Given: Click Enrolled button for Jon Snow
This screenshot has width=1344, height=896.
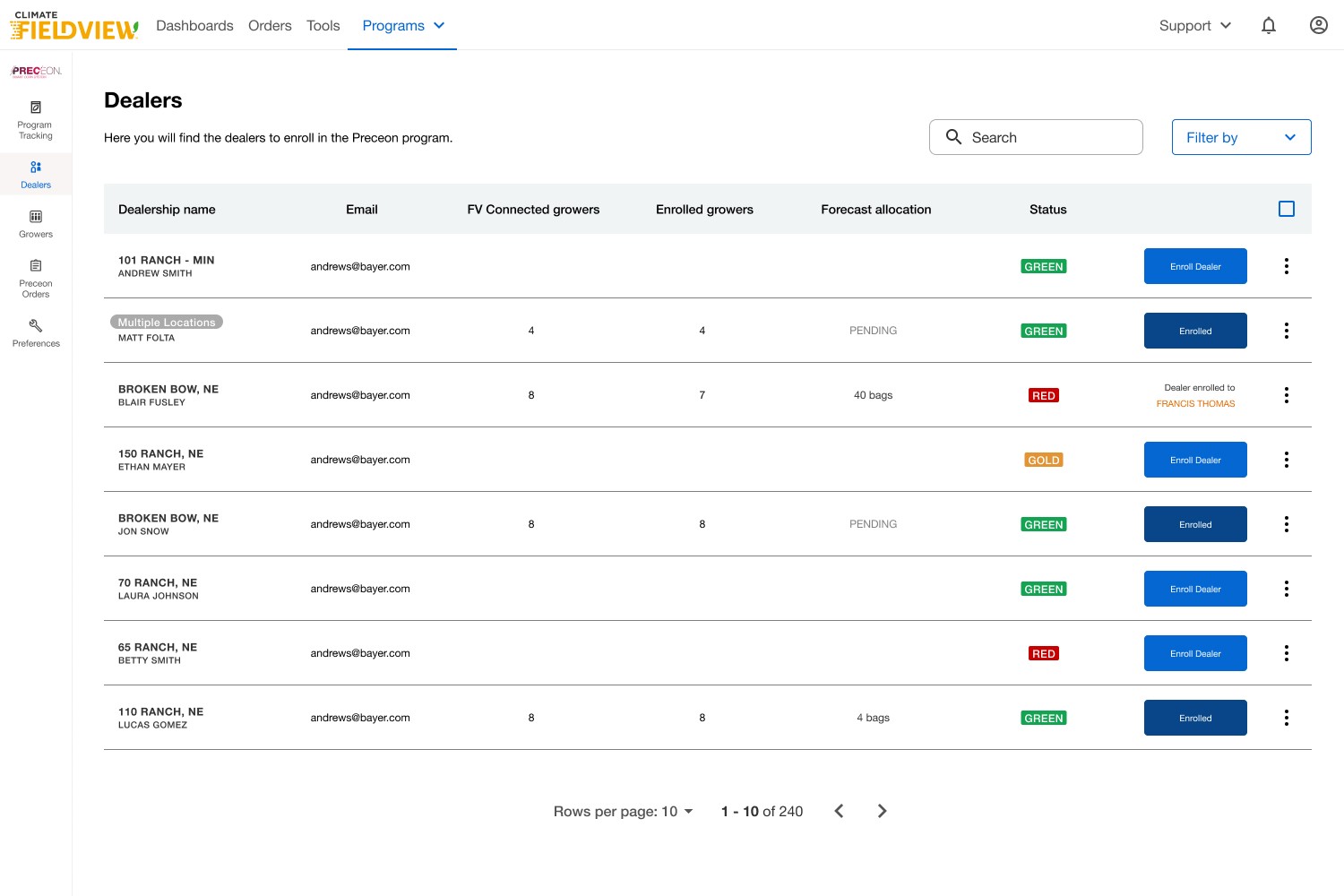Looking at the screenshot, I should pos(1195,524).
